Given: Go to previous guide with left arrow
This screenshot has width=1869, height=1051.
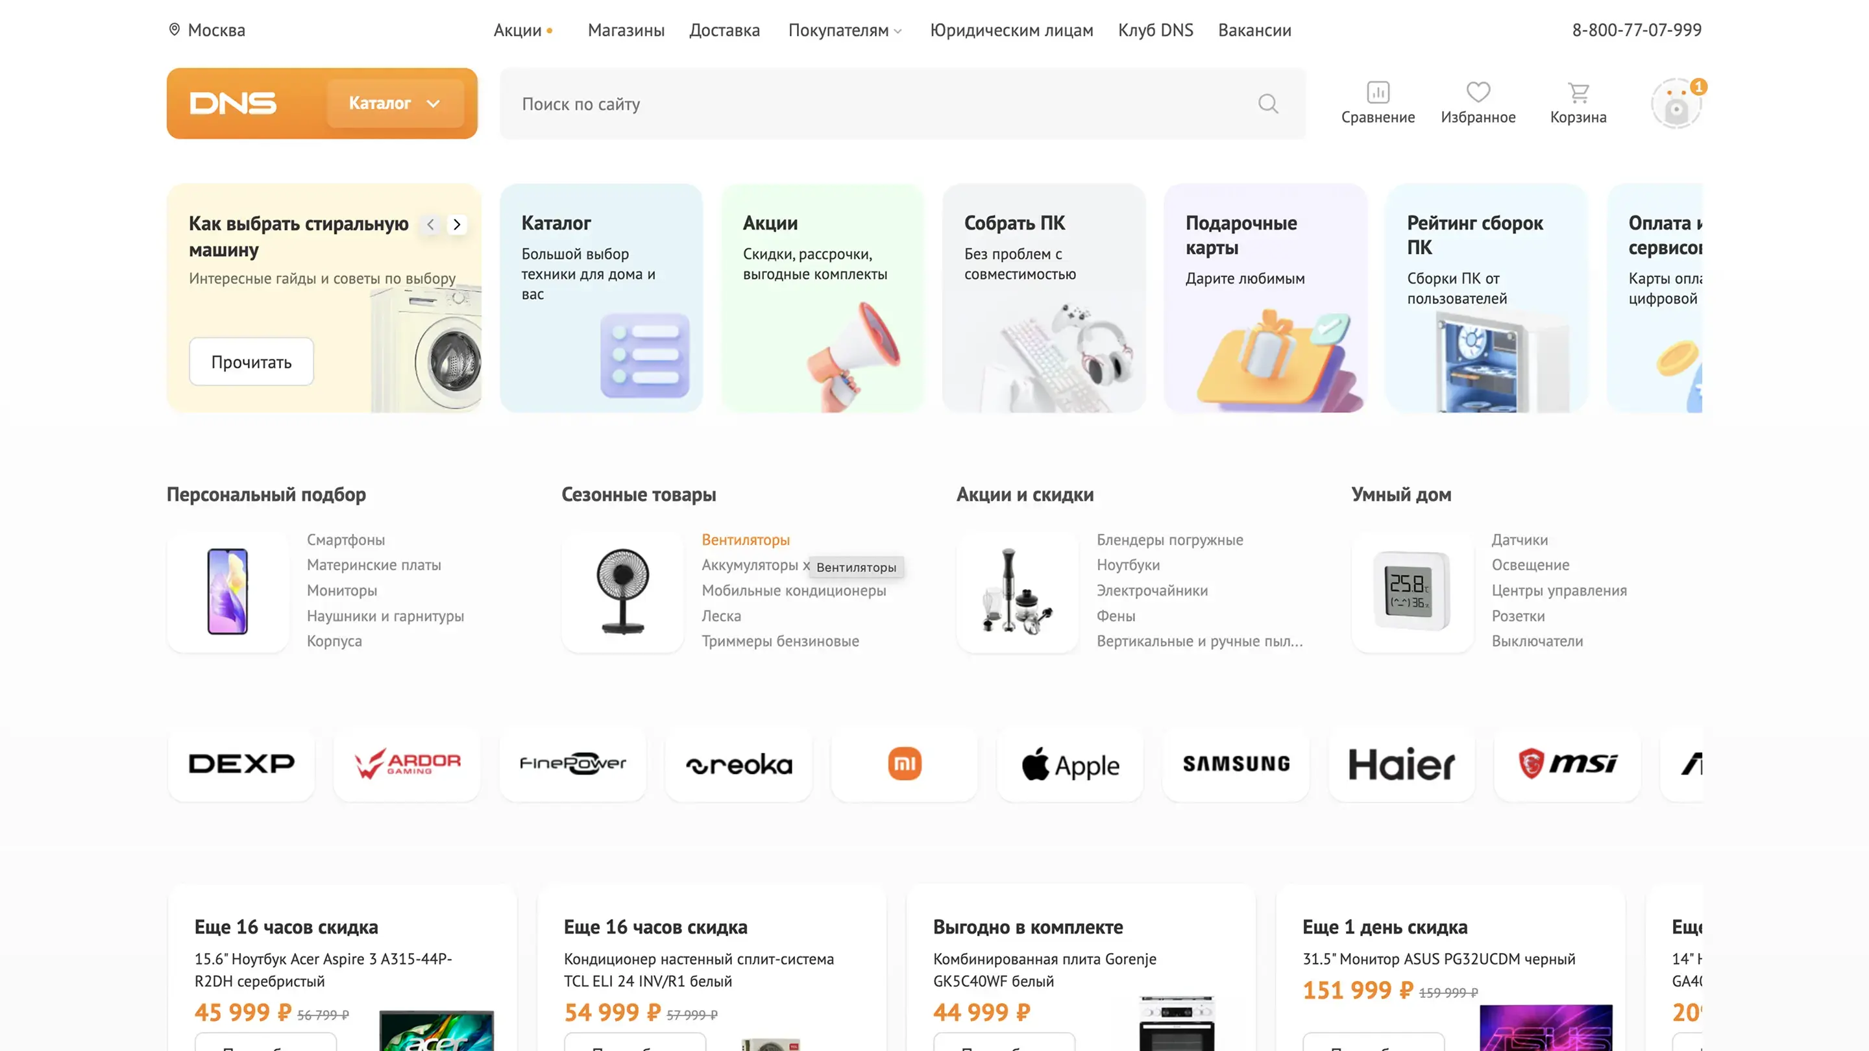Looking at the screenshot, I should (x=431, y=224).
